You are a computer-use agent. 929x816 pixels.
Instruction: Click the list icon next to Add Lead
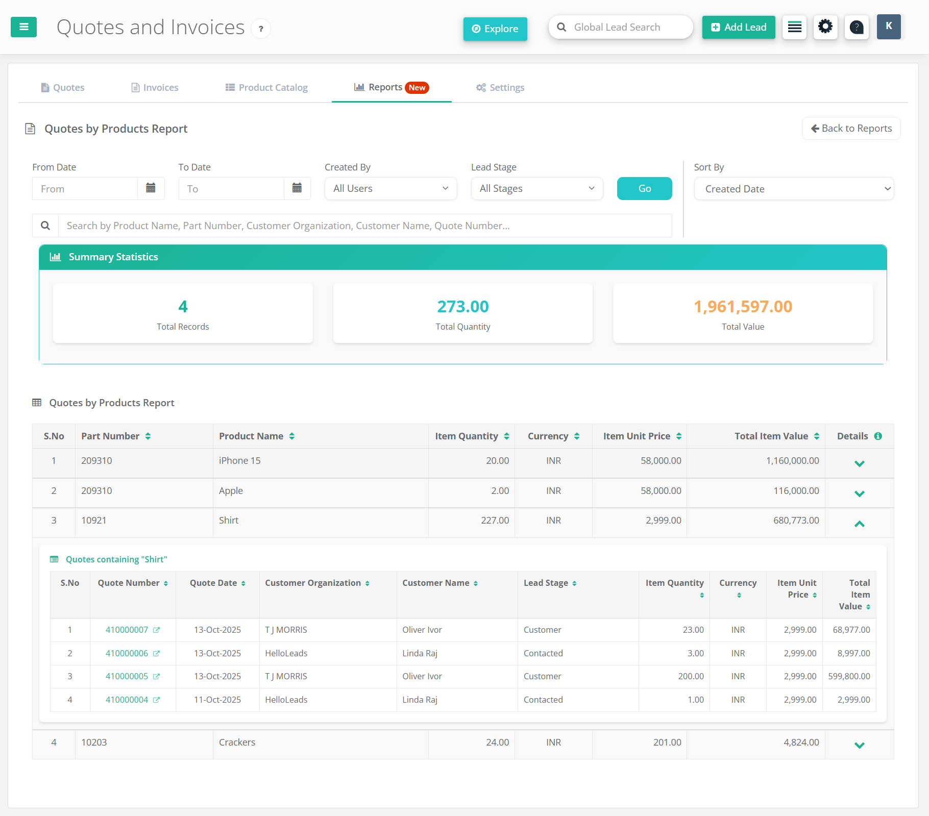tap(794, 27)
